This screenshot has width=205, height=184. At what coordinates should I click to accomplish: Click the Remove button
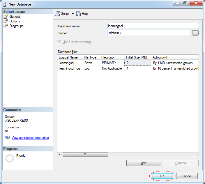click(181, 163)
